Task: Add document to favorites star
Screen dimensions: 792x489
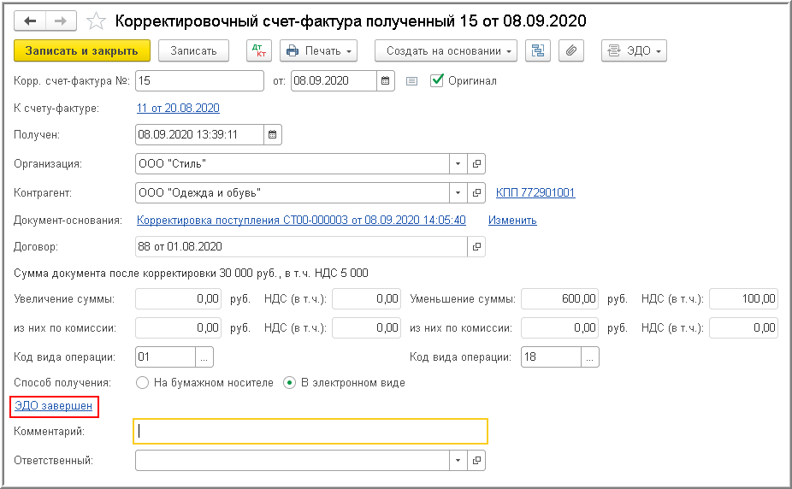Action: [x=97, y=21]
